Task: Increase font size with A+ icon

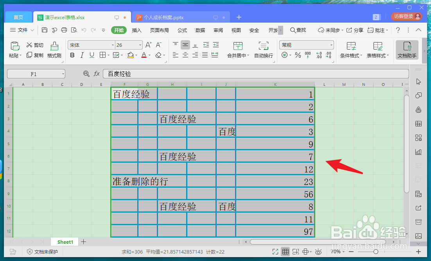Action: click(149, 45)
